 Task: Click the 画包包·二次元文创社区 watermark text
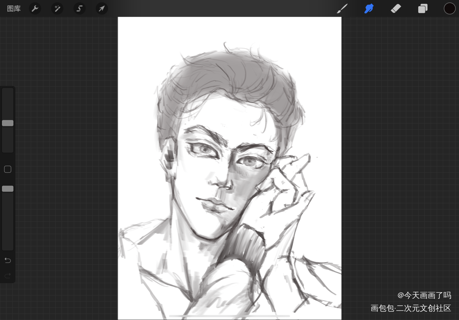tap(411, 308)
